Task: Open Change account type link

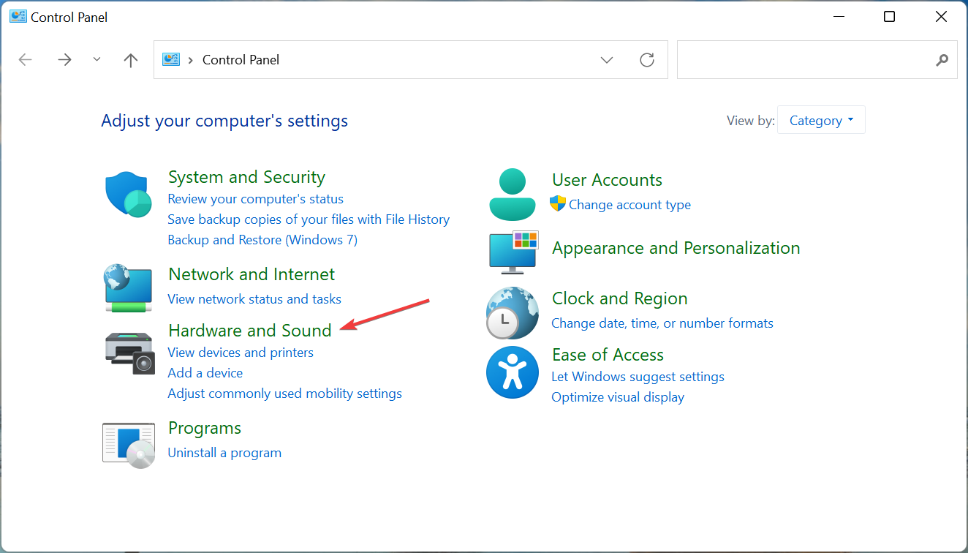Action: tap(629, 205)
